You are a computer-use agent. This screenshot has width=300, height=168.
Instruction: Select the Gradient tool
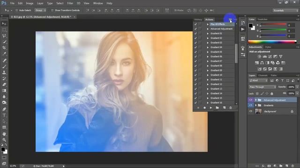pyautogui.click(x=4, y=91)
